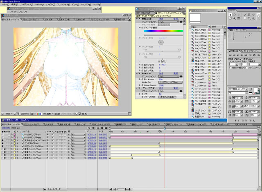Image resolution: width=262 pixels, height=192 pixels.
Task: Hide video for layer 5 RE主人公+炎VTR.avi
Action: (x=3, y=146)
